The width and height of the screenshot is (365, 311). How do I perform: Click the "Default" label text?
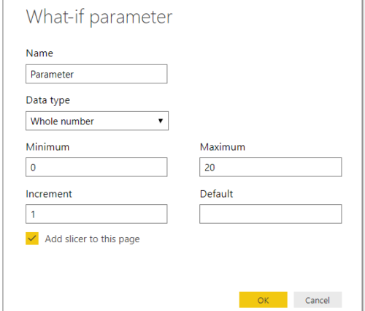[x=216, y=194]
